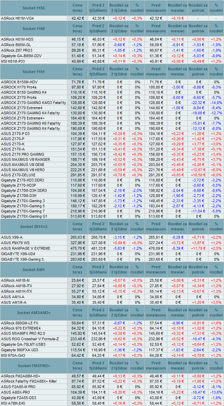Select Gigabyte Z170X-Gaming 7 name
This screenshot has height=406, width=224.
23,211
